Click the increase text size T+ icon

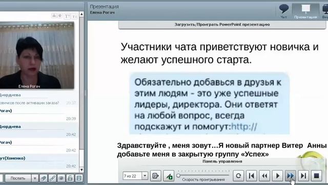(67, 16)
